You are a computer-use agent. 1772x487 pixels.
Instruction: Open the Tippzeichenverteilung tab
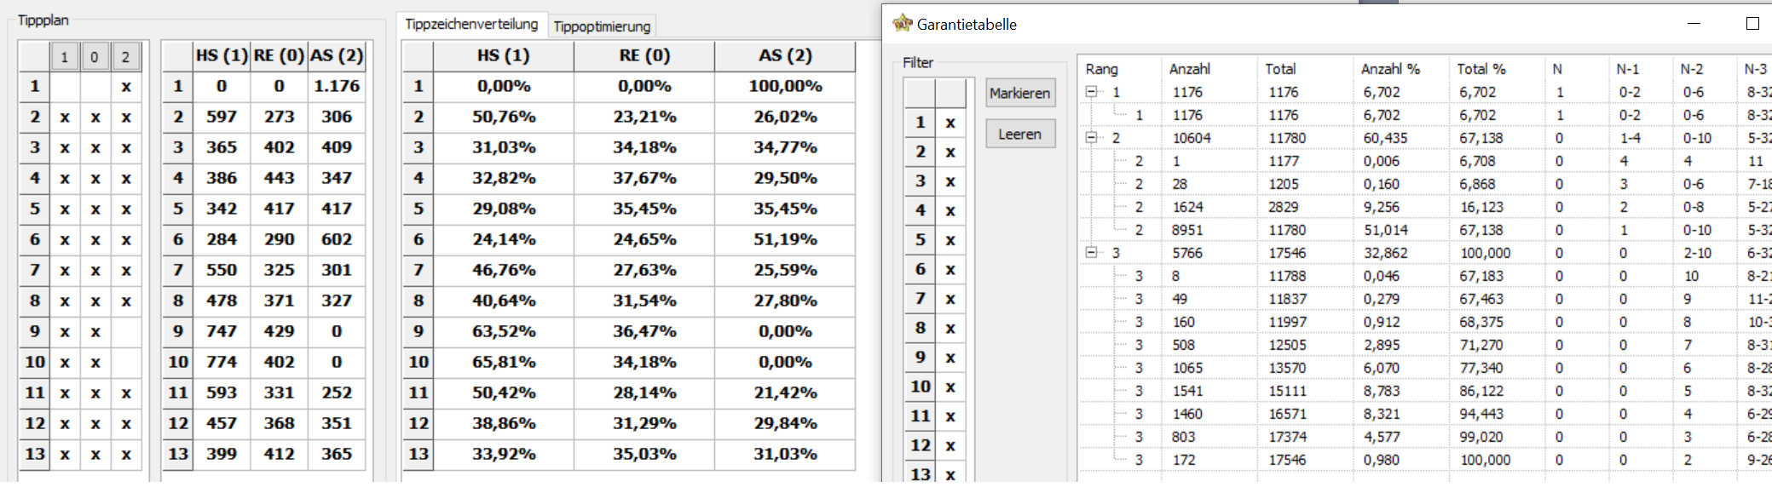[x=471, y=25]
